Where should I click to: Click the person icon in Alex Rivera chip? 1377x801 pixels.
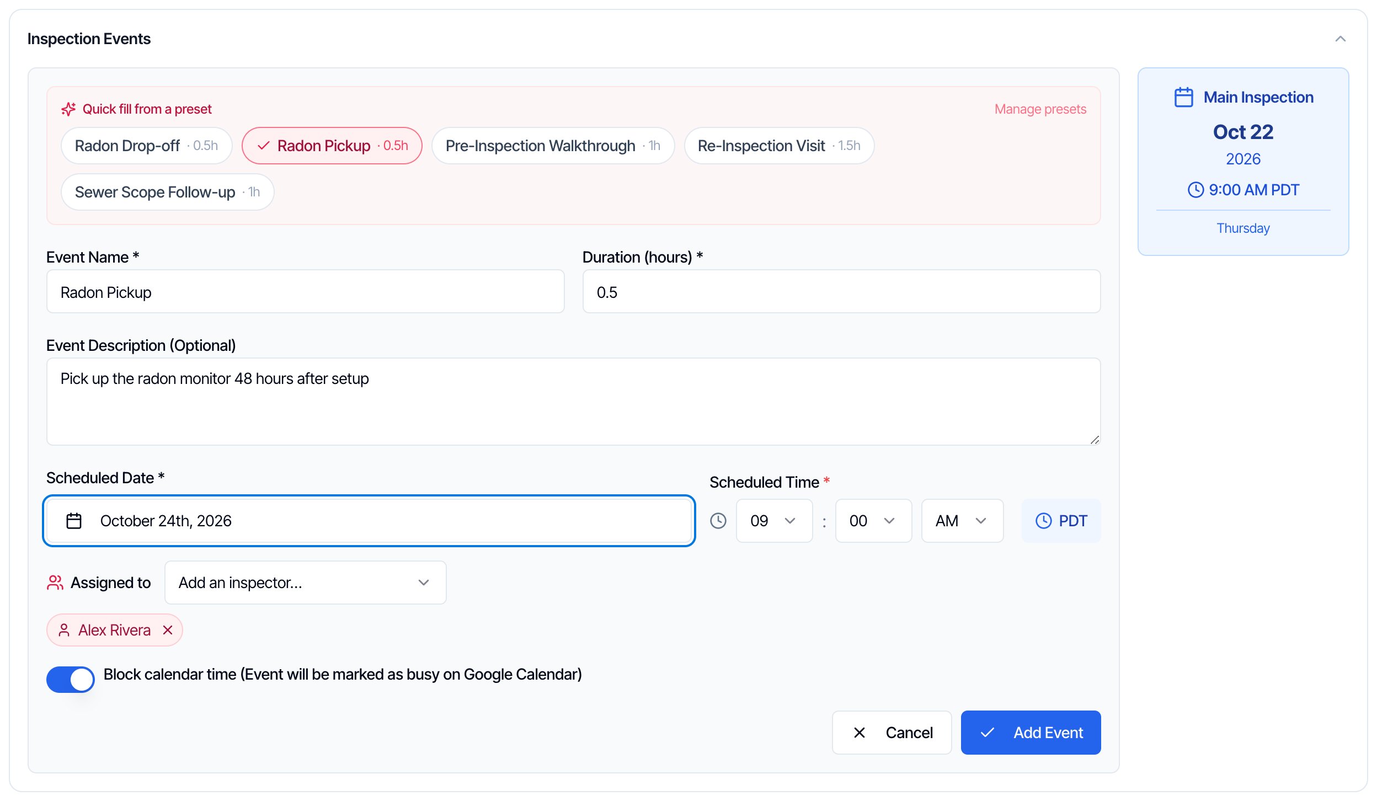[x=64, y=630]
